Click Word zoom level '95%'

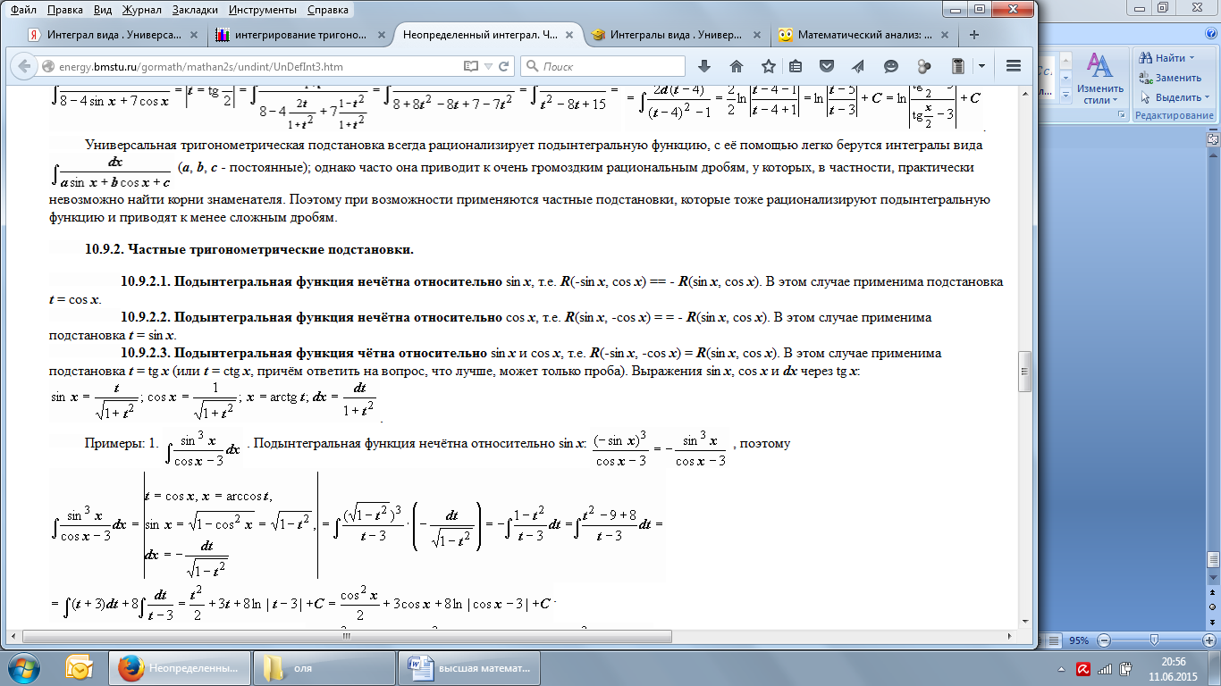pos(1079,641)
